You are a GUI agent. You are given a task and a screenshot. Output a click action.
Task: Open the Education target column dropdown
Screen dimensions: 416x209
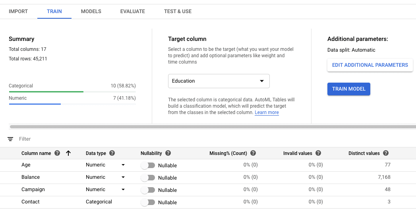pyautogui.click(x=219, y=81)
